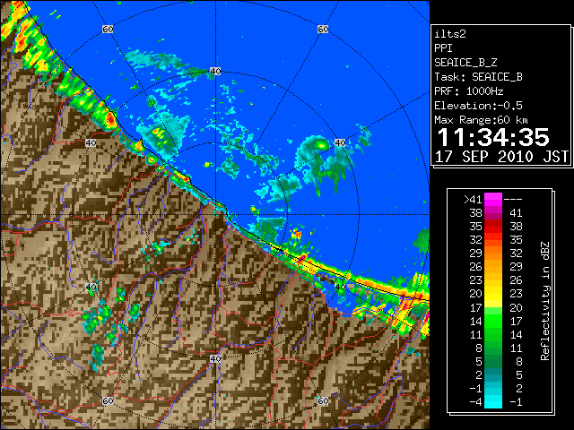
Task: Click the '40' range label due south of center
Action: pos(215,358)
